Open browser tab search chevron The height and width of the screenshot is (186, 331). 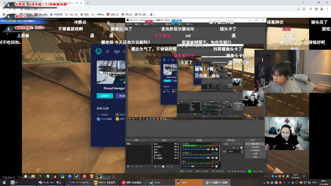[303, 2]
